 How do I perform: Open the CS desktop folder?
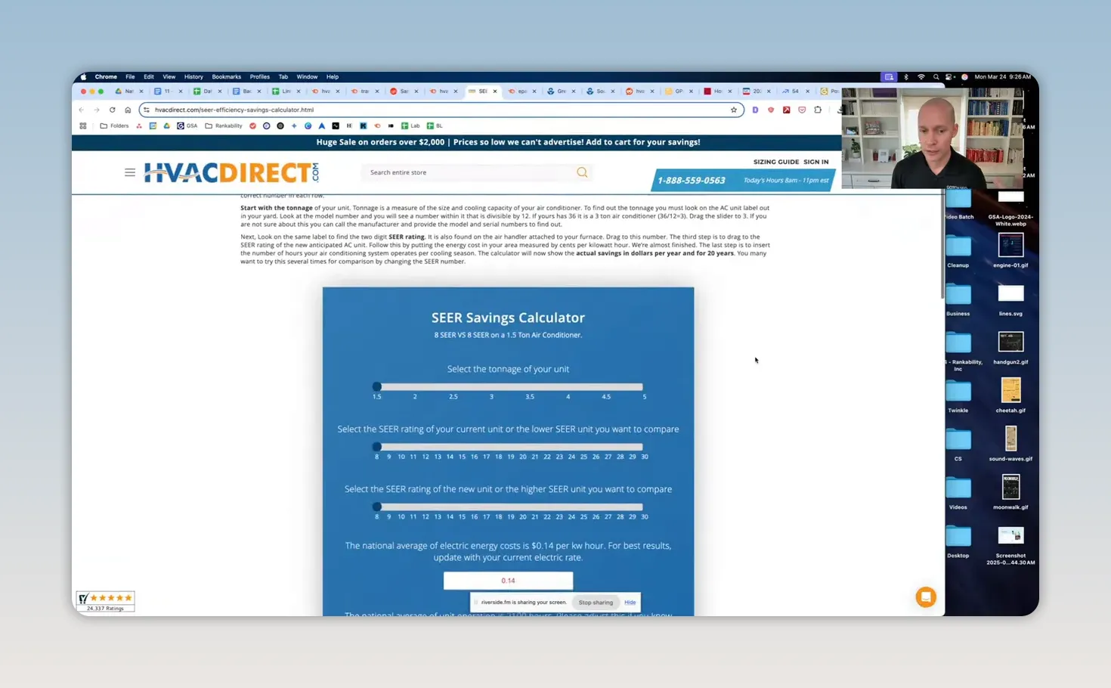click(958, 442)
